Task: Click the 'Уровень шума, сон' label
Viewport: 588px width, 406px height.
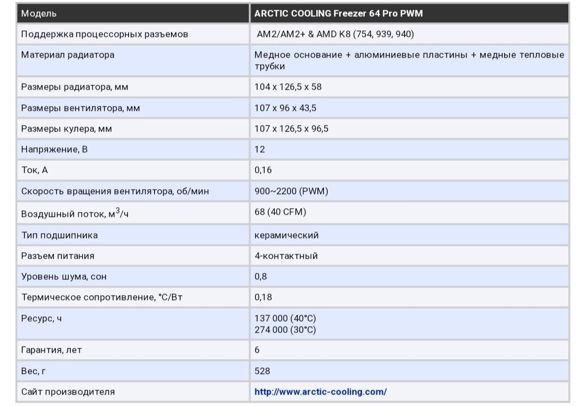Action: tap(64, 277)
